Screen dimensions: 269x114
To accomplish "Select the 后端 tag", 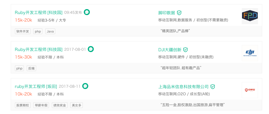I will tap(31, 68).
